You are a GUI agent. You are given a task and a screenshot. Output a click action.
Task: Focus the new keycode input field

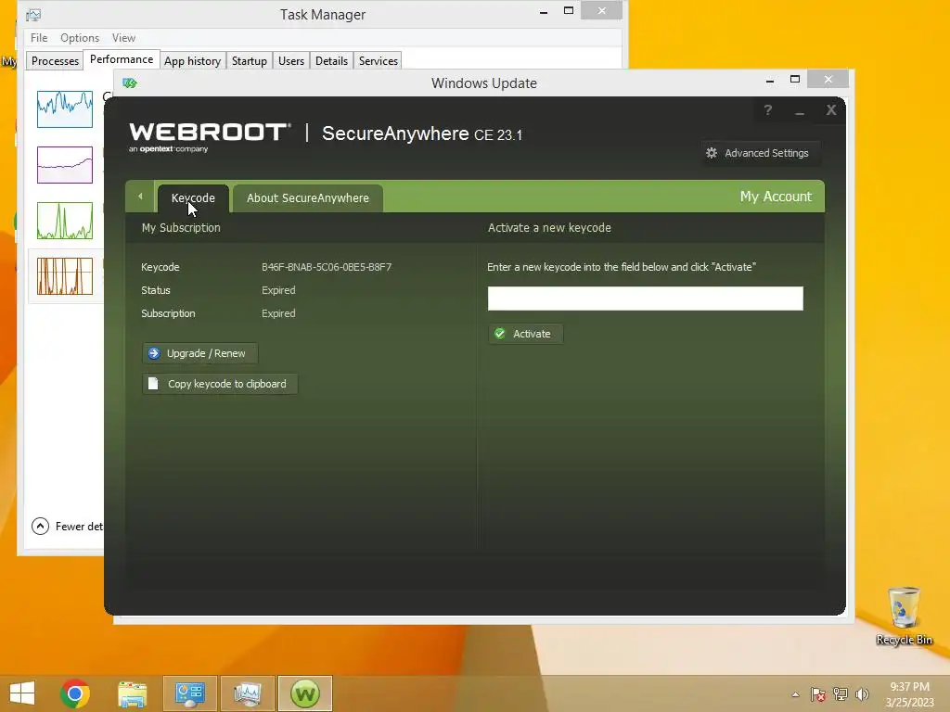coord(646,299)
